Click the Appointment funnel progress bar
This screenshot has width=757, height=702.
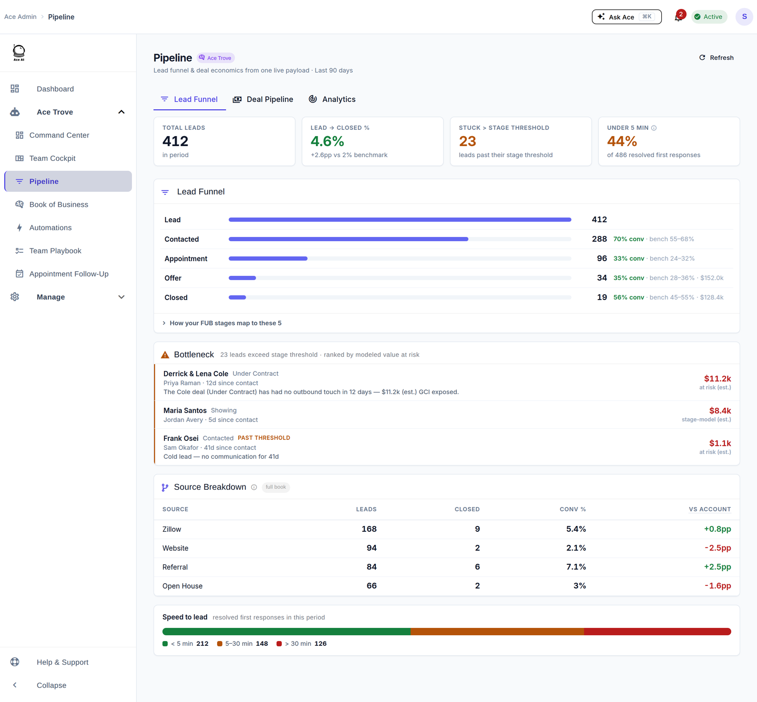[400, 259]
